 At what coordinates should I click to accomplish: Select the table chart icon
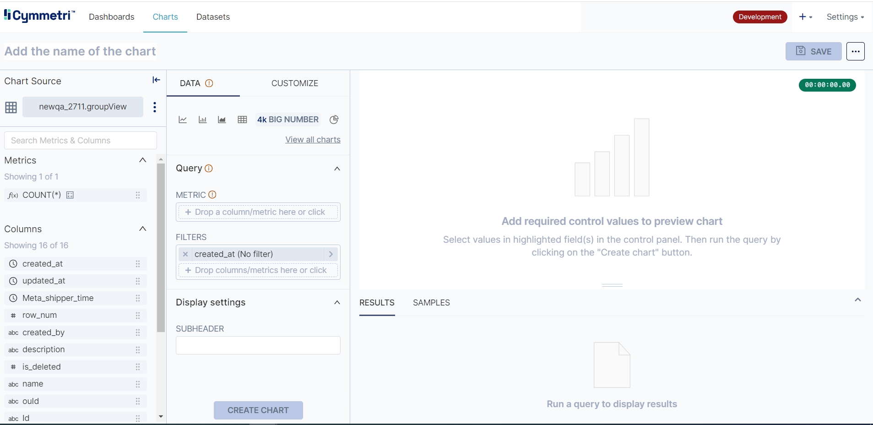tap(242, 120)
